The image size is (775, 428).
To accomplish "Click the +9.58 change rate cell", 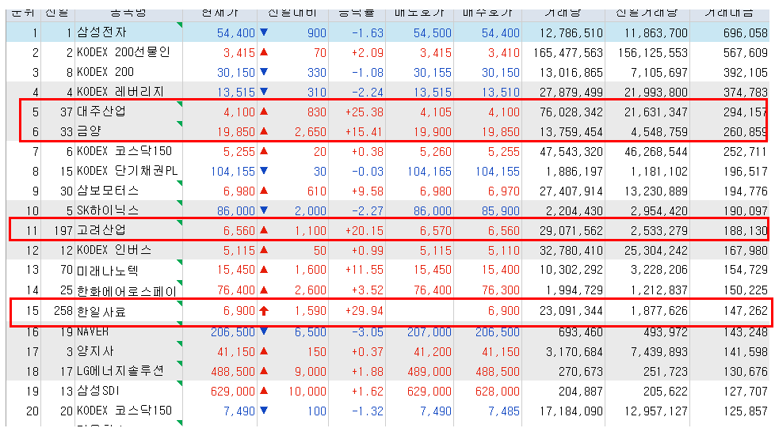I will 367,191.
